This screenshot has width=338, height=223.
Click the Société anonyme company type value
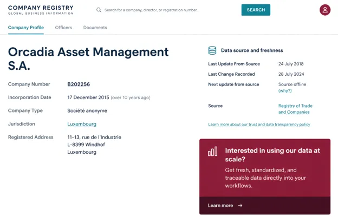pos(87,111)
